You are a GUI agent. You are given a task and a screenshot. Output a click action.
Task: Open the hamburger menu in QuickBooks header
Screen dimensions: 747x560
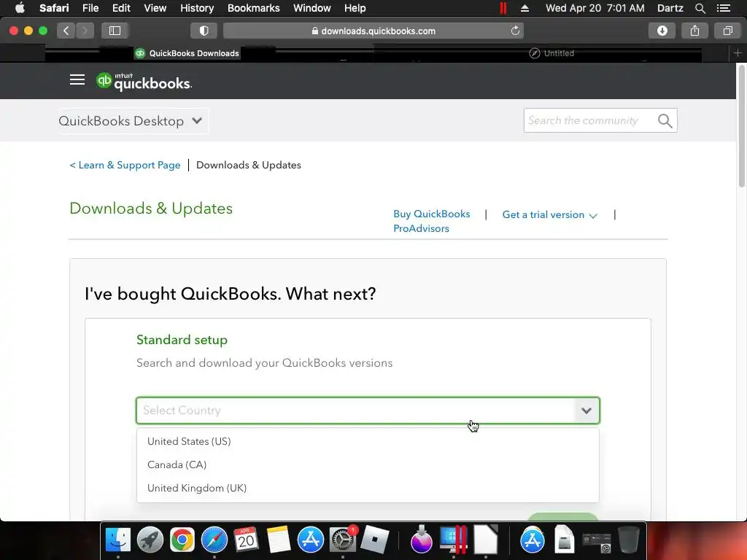[77, 80]
